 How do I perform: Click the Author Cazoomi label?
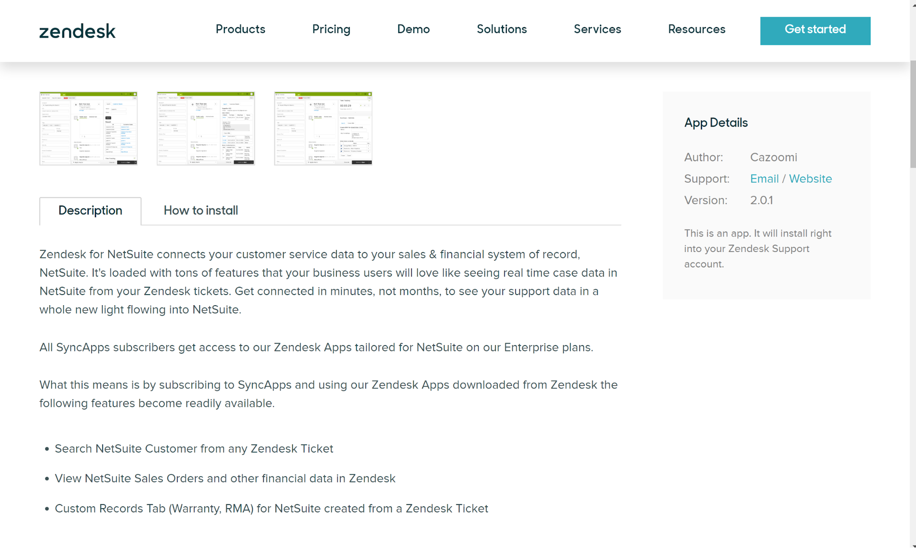773,157
